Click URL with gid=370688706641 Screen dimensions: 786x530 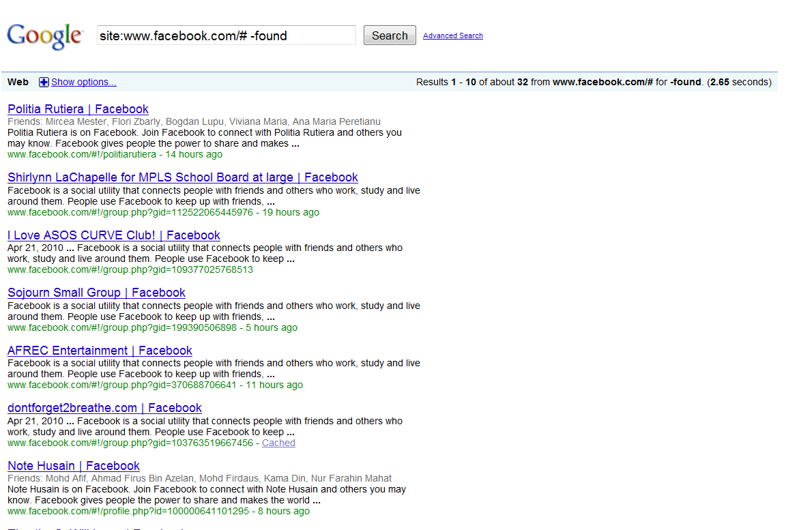click(122, 385)
